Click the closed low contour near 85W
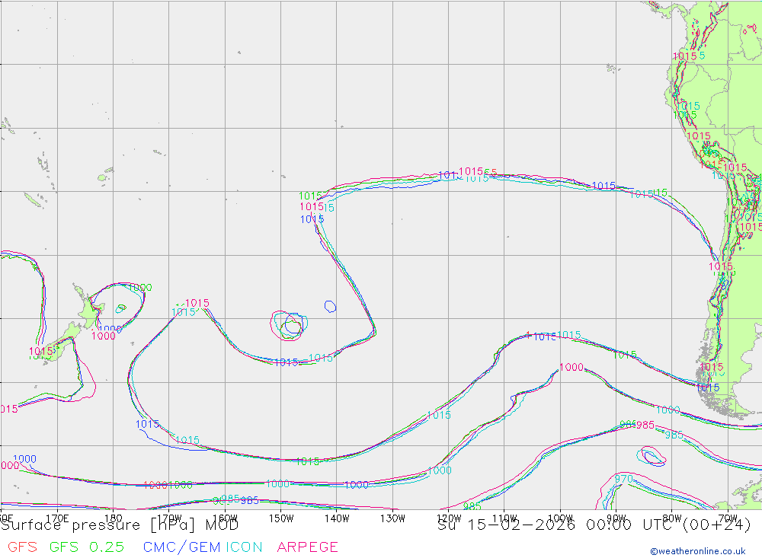762x558 pixels. pos(654,457)
